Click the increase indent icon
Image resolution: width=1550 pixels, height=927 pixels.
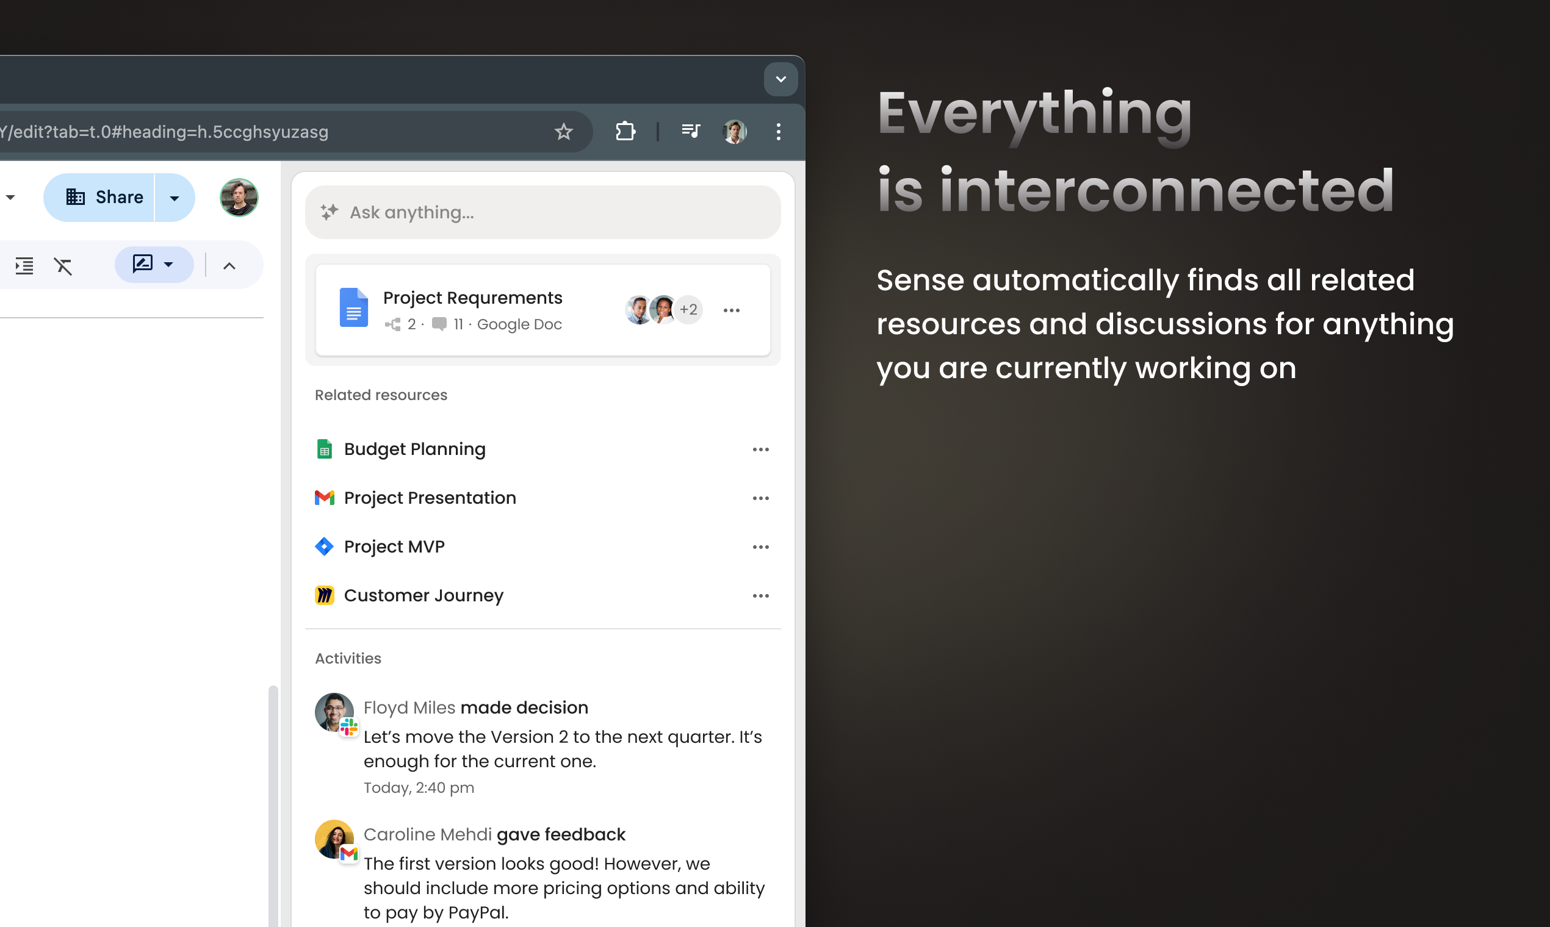(24, 265)
